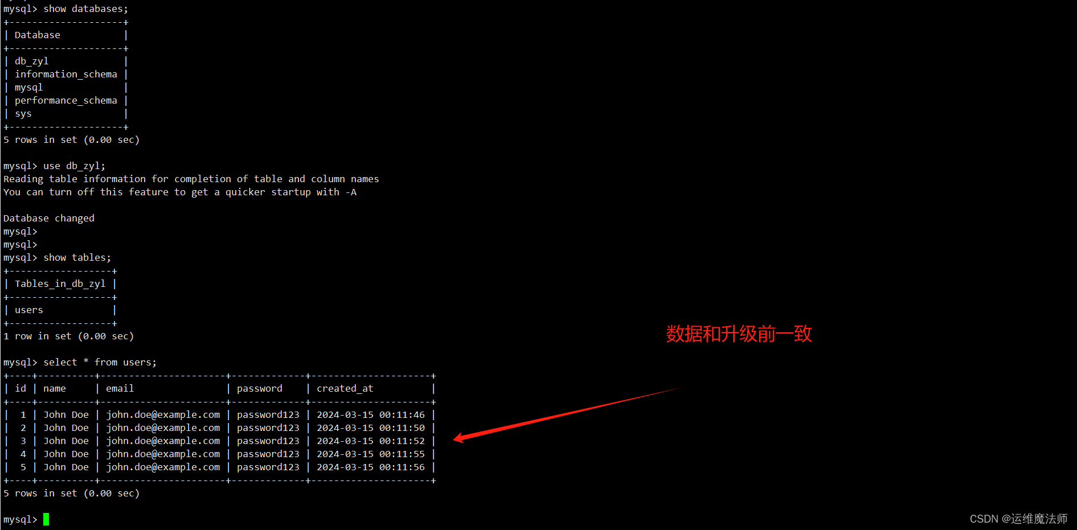The width and height of the screenshot is (1077, 530).
Task: Click the 'show tables;' command
Action: pyautogui.click(x=77, y=257)
